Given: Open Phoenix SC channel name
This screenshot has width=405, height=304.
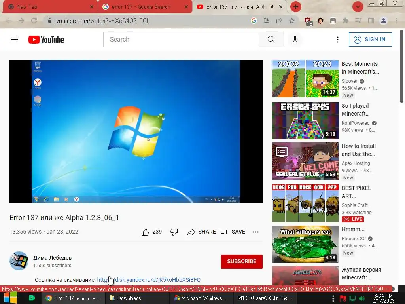Looking at the screenshot, I should (x=354, y=239).
